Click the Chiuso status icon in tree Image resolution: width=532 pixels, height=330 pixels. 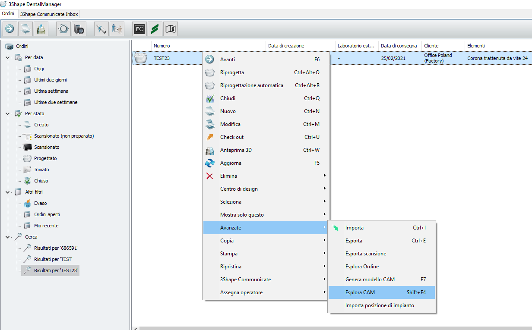pyautogui.click(x=28, y=181)
